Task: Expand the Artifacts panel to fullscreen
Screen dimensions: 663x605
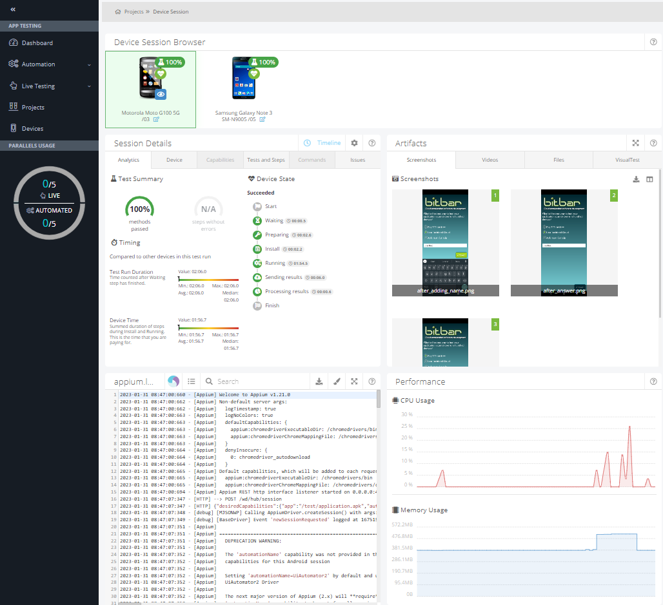Action: [635, 143]
